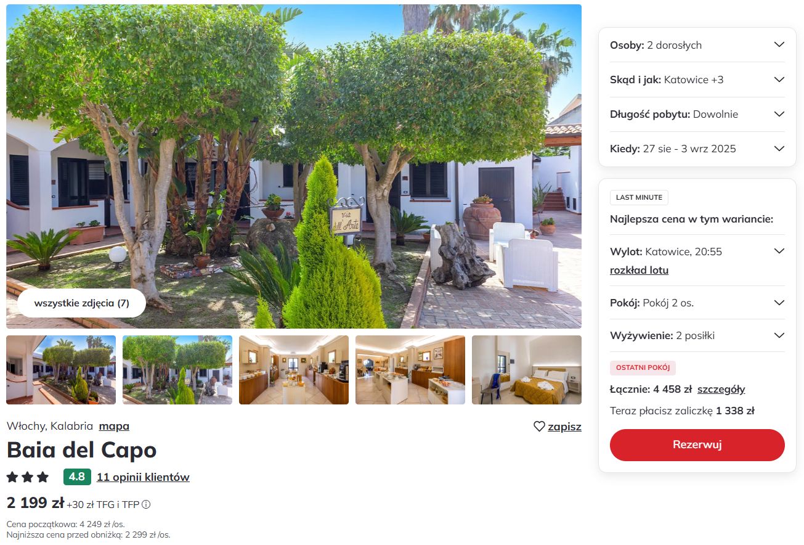This screenshot has width=804, height=545.
Task: Click the three-star hotel rating
Action: [x=28, y=477]
